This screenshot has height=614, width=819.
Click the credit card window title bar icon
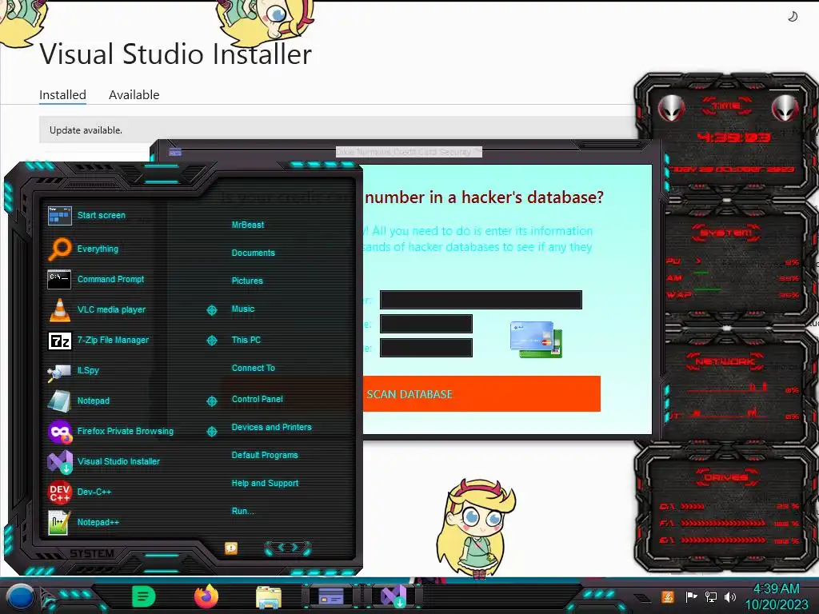pos(175,152)
